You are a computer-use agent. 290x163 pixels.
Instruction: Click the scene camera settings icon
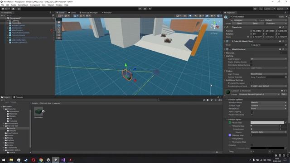(213, 16)
